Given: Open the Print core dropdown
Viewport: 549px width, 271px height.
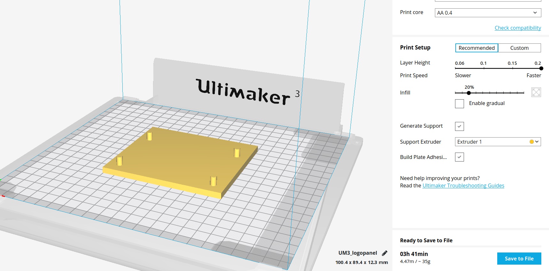Looking at the screenshot, I should coord(488,13).
